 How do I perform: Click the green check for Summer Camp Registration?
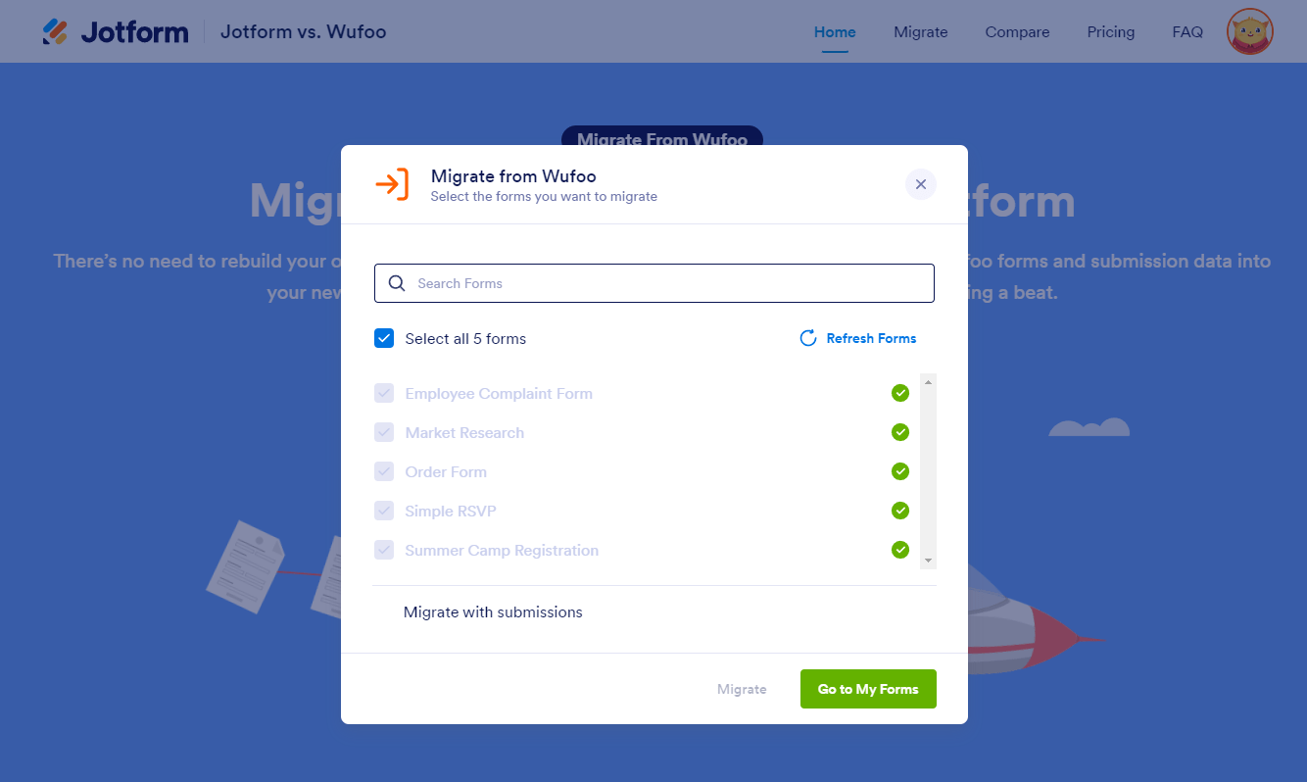tap(900, 550)
